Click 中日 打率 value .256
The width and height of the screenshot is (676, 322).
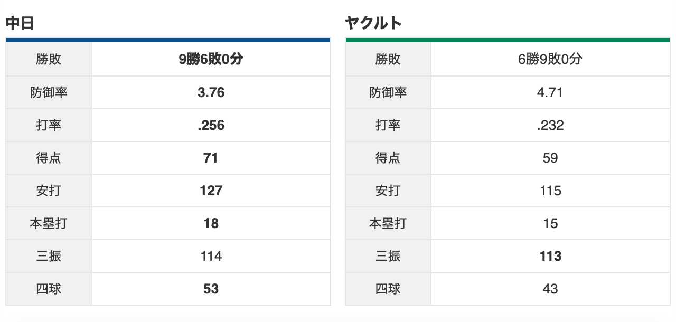click(x=211, y=125)
